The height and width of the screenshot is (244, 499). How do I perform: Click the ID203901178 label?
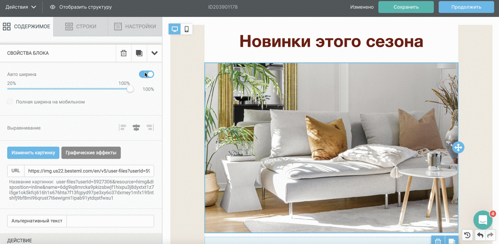(x=223, y=7)
